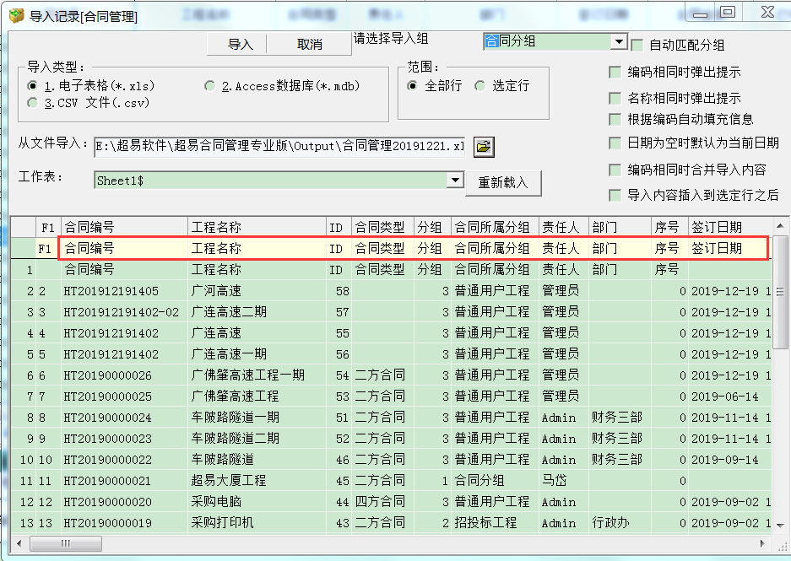This screenshot has height=561, width=791.
Task: Select row with 广河高速 project
Action: (216, 291)
